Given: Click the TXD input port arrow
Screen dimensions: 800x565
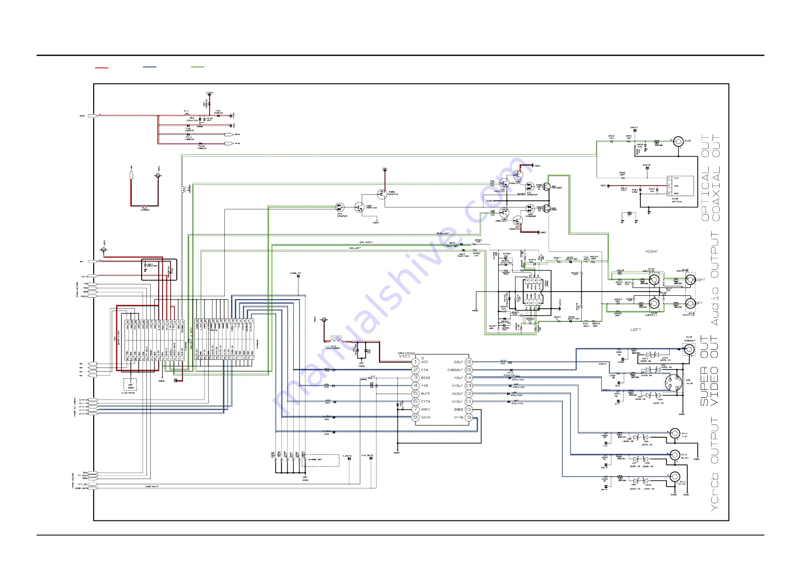Looking at the screenshot, I should click(x=93, y=284).
